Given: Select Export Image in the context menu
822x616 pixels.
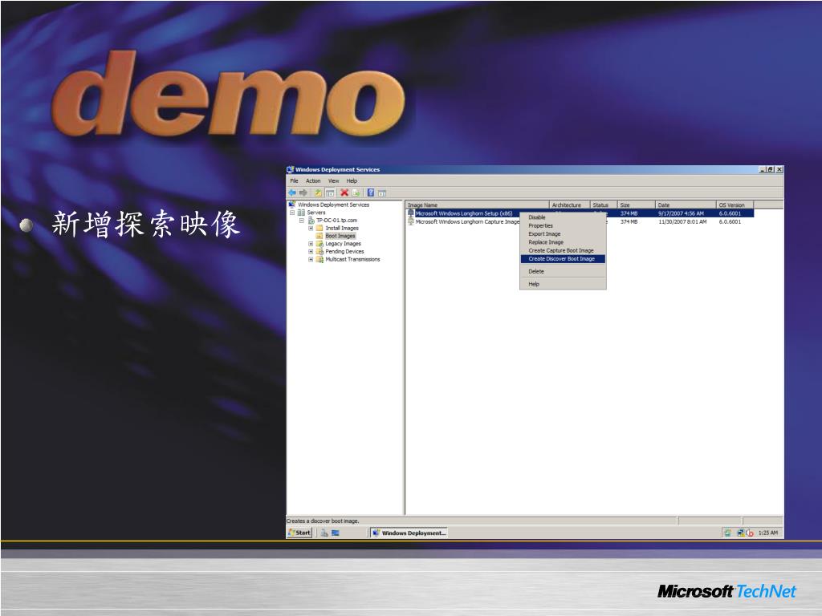Looking at the screenshot, I should [563, 233].
